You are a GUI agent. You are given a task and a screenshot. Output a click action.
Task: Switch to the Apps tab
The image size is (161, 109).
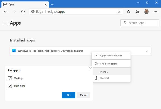tap(25, 5)
